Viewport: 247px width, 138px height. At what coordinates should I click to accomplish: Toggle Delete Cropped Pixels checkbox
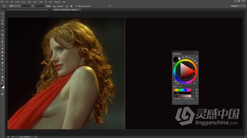pos(77,6)
